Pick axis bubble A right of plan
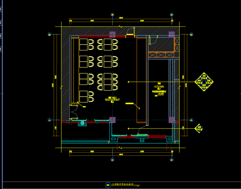 [x=191, y=120]
